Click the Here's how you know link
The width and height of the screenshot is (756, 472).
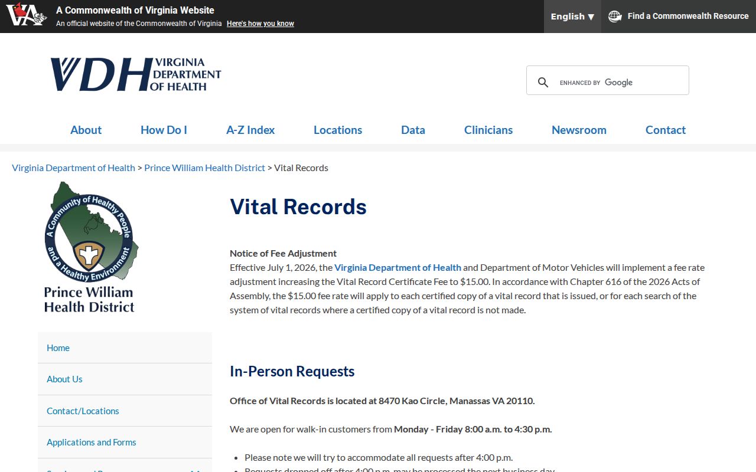pyautogui.click(x=260, y=24)
